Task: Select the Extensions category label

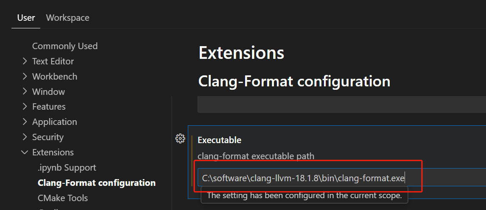Action: click(53, 152)
